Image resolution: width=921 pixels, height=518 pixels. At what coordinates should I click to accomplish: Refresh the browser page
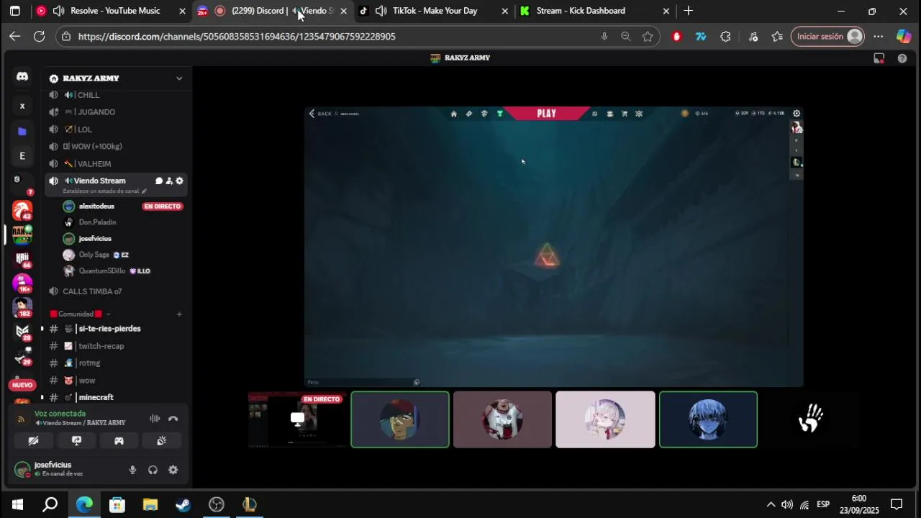[39, 36]
